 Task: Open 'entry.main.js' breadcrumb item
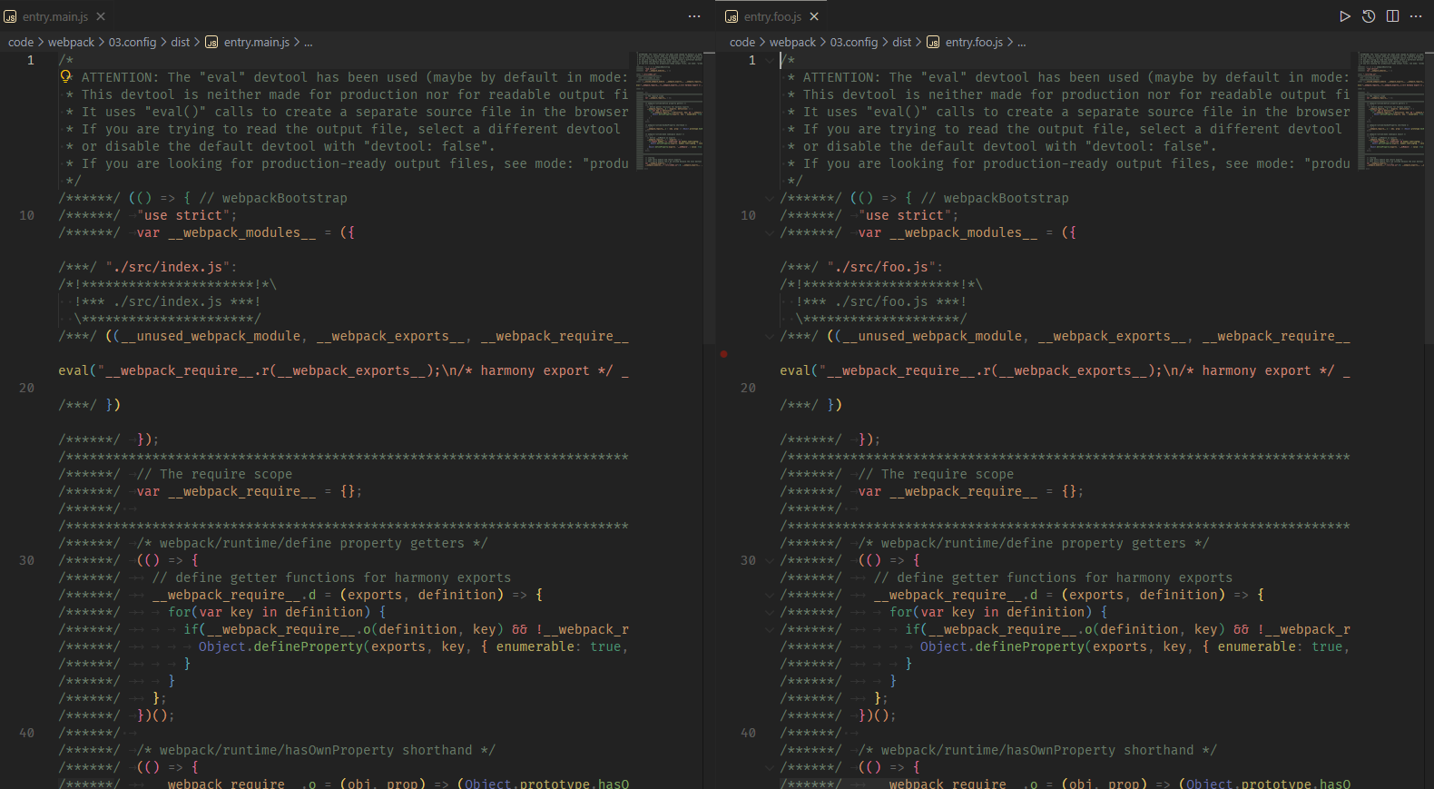point(257,43)
